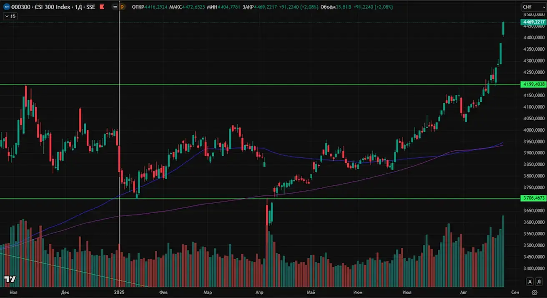The height and width of the screenshot is (298, 547).
Task: Click the МАКС high value 4472,6525
Action: 193,7
